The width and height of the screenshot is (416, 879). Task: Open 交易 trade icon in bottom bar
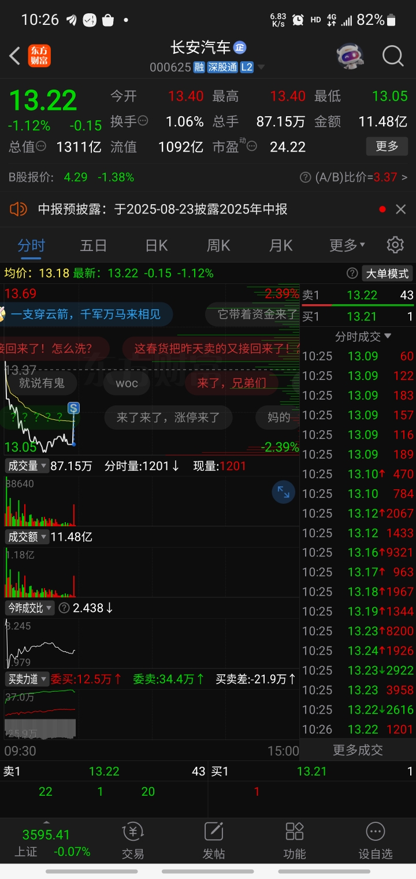(x=133, y=840)
